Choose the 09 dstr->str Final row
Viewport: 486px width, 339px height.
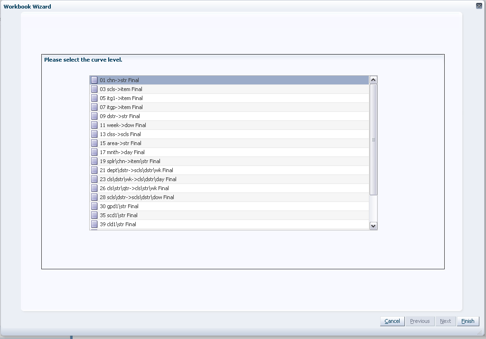pyautogui.click(x=229, y=116)
